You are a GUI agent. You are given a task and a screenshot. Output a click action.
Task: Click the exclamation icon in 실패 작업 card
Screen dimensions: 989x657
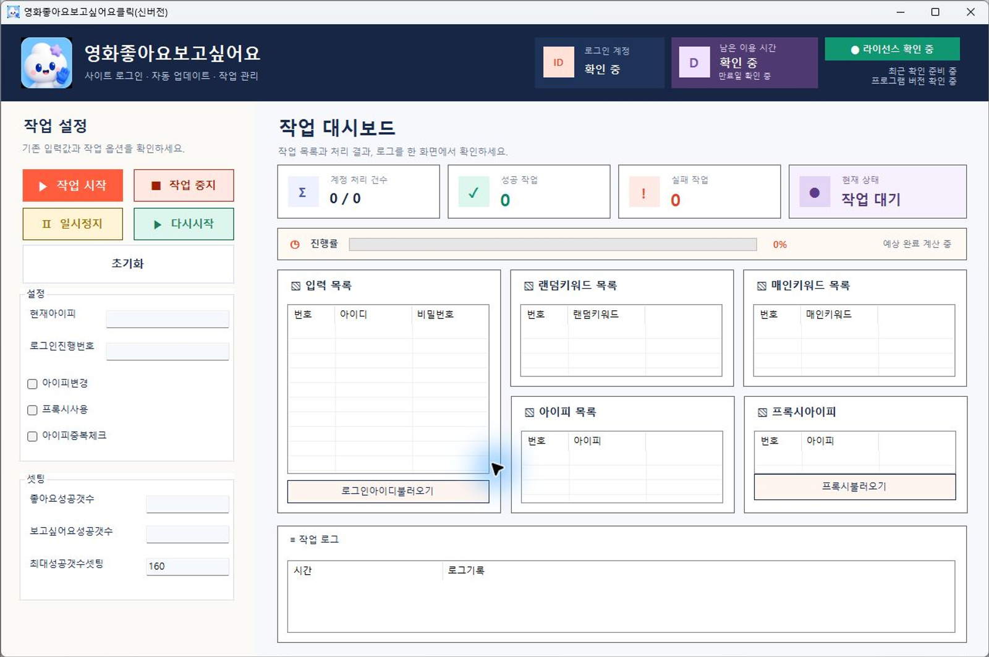(x=644, y=192)
